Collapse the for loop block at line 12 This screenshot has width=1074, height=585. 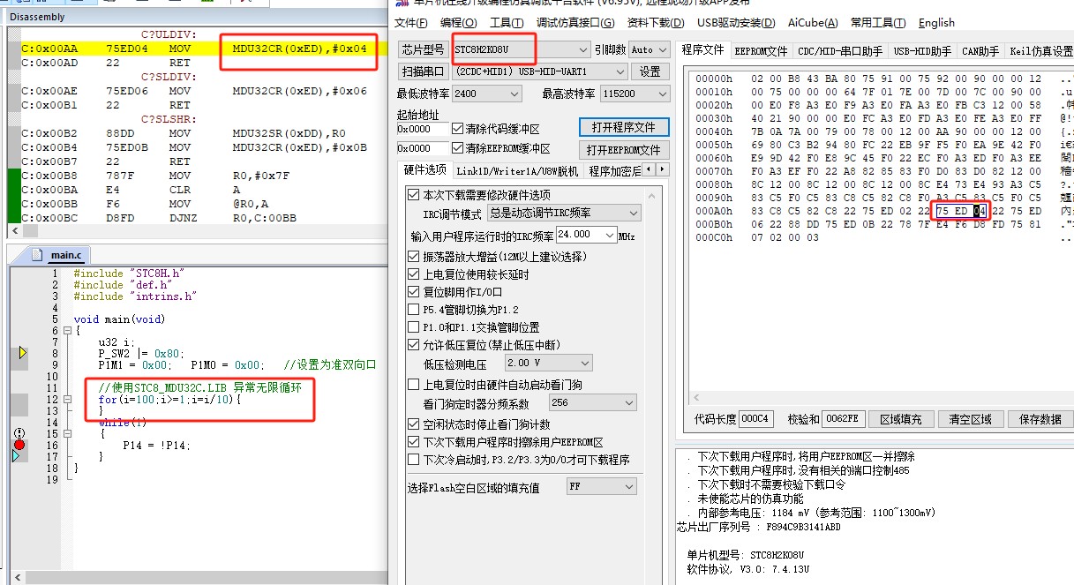coord(67,400)
